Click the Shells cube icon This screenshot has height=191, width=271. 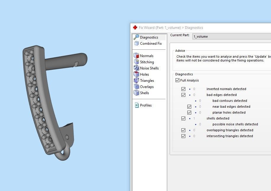tap(136, 93)
